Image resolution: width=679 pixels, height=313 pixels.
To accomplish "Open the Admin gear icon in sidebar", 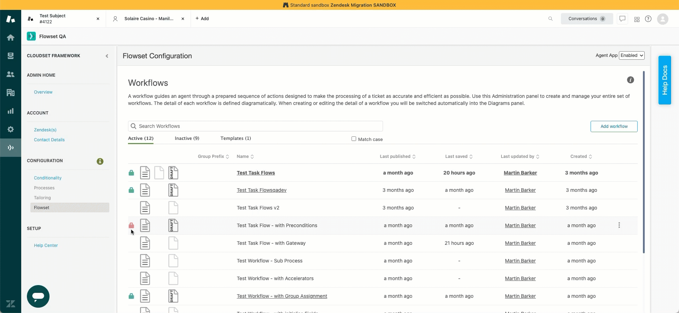I will pyautogui.click(x=11, y=129).
